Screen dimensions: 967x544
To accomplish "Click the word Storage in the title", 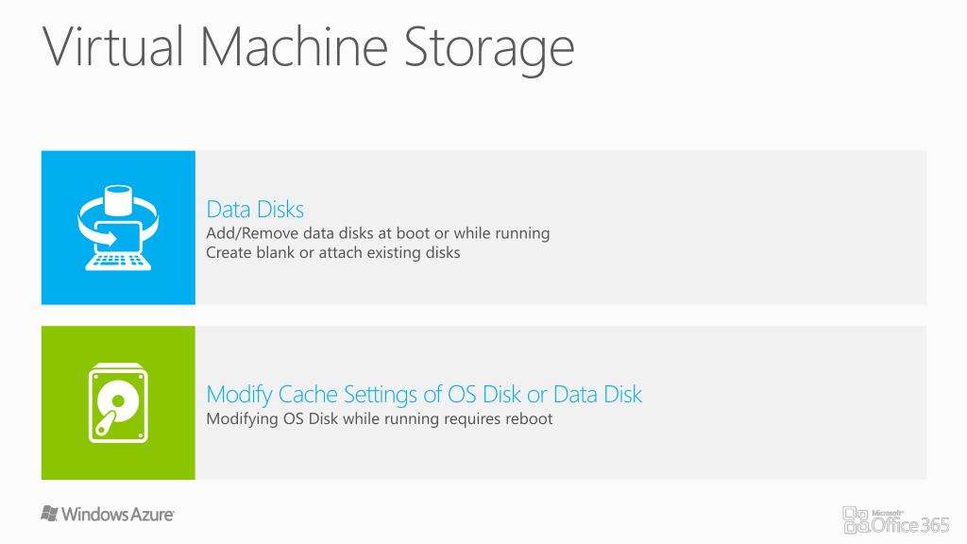I will pos(490,49).
